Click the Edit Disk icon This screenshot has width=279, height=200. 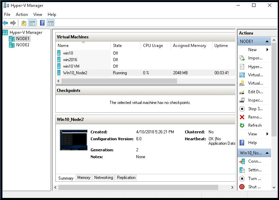242,92
